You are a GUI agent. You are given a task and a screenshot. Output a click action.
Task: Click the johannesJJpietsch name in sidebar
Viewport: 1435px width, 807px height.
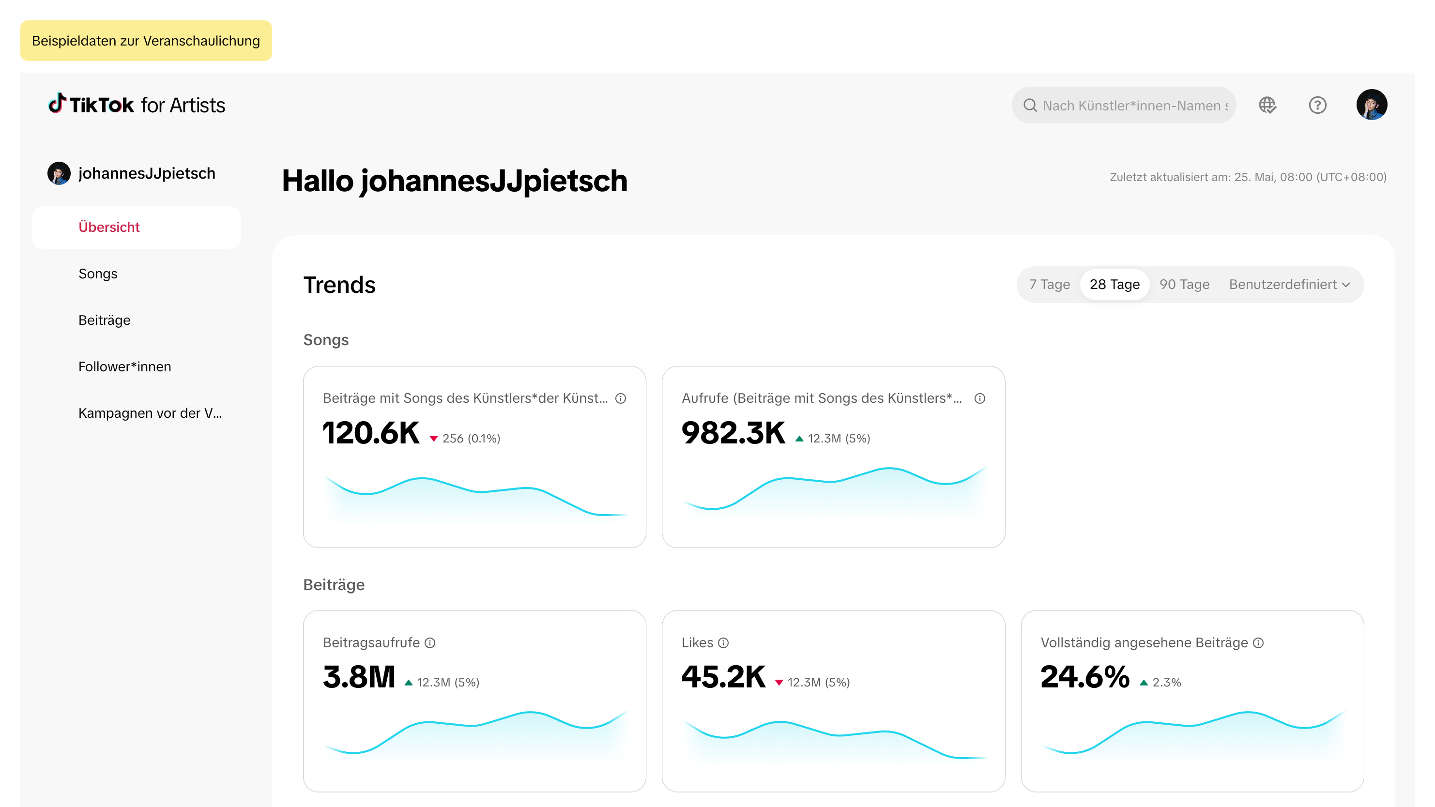(147, 173)
